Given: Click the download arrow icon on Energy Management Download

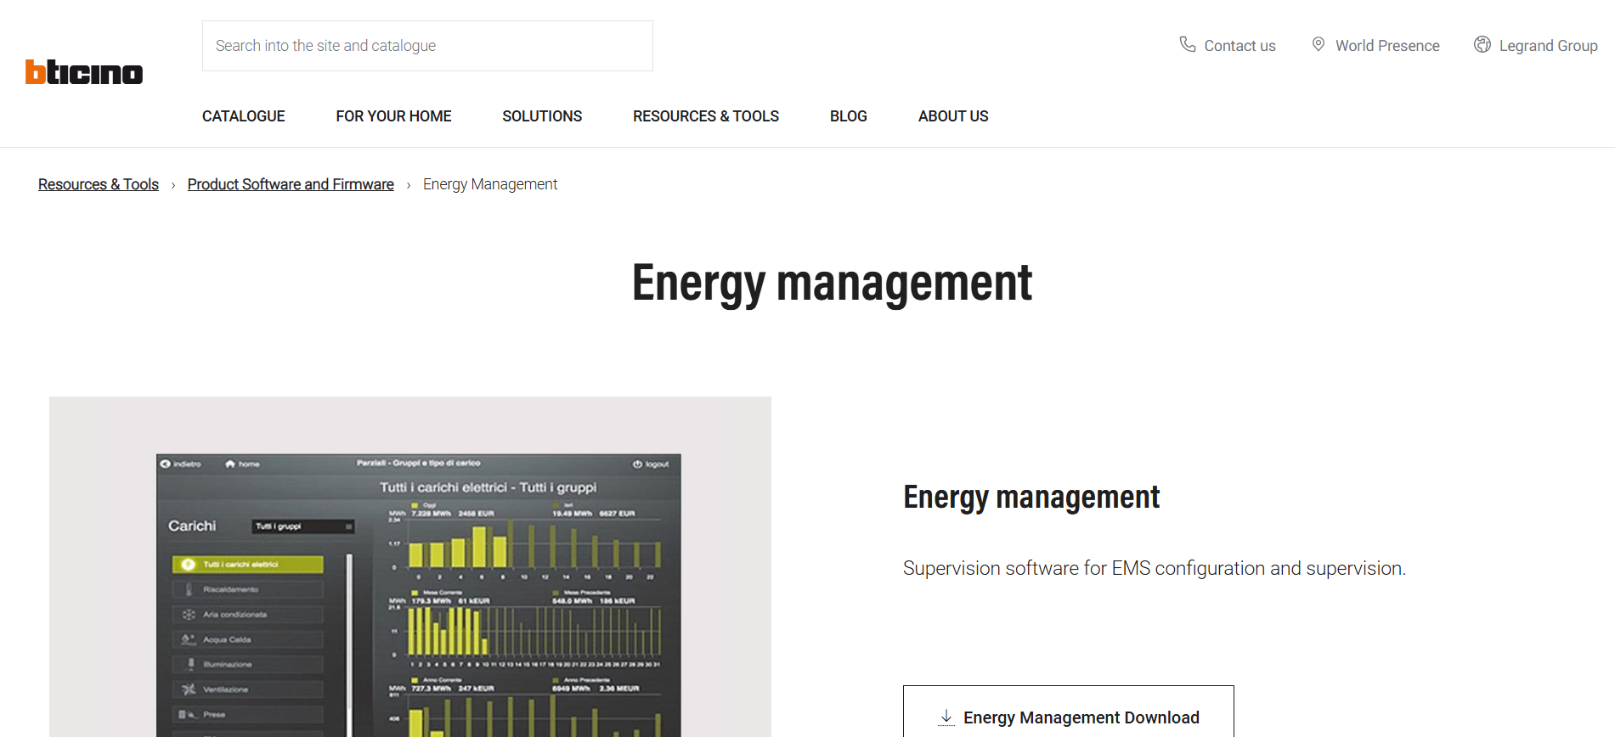Looking at the screenshot, I should 946,717.
